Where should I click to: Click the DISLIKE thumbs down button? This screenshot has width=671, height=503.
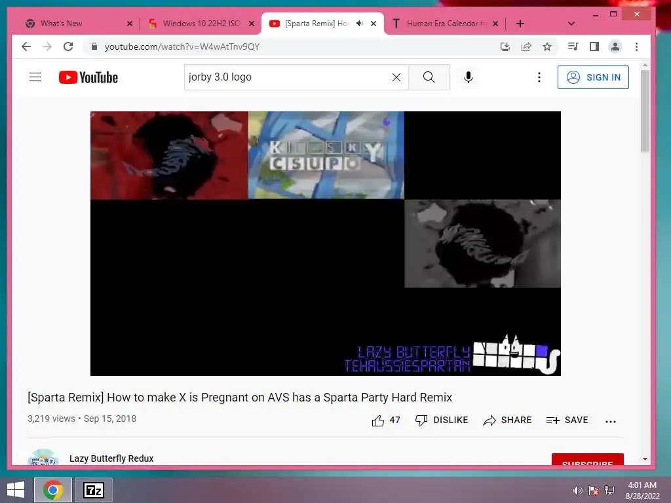[x=442, y=420]
